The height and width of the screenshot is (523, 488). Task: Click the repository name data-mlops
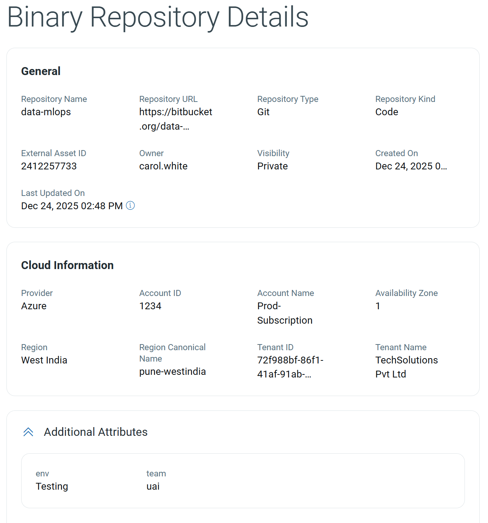point(46,112)
